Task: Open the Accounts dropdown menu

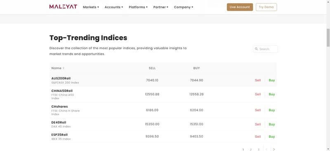Action: (114, 7)
